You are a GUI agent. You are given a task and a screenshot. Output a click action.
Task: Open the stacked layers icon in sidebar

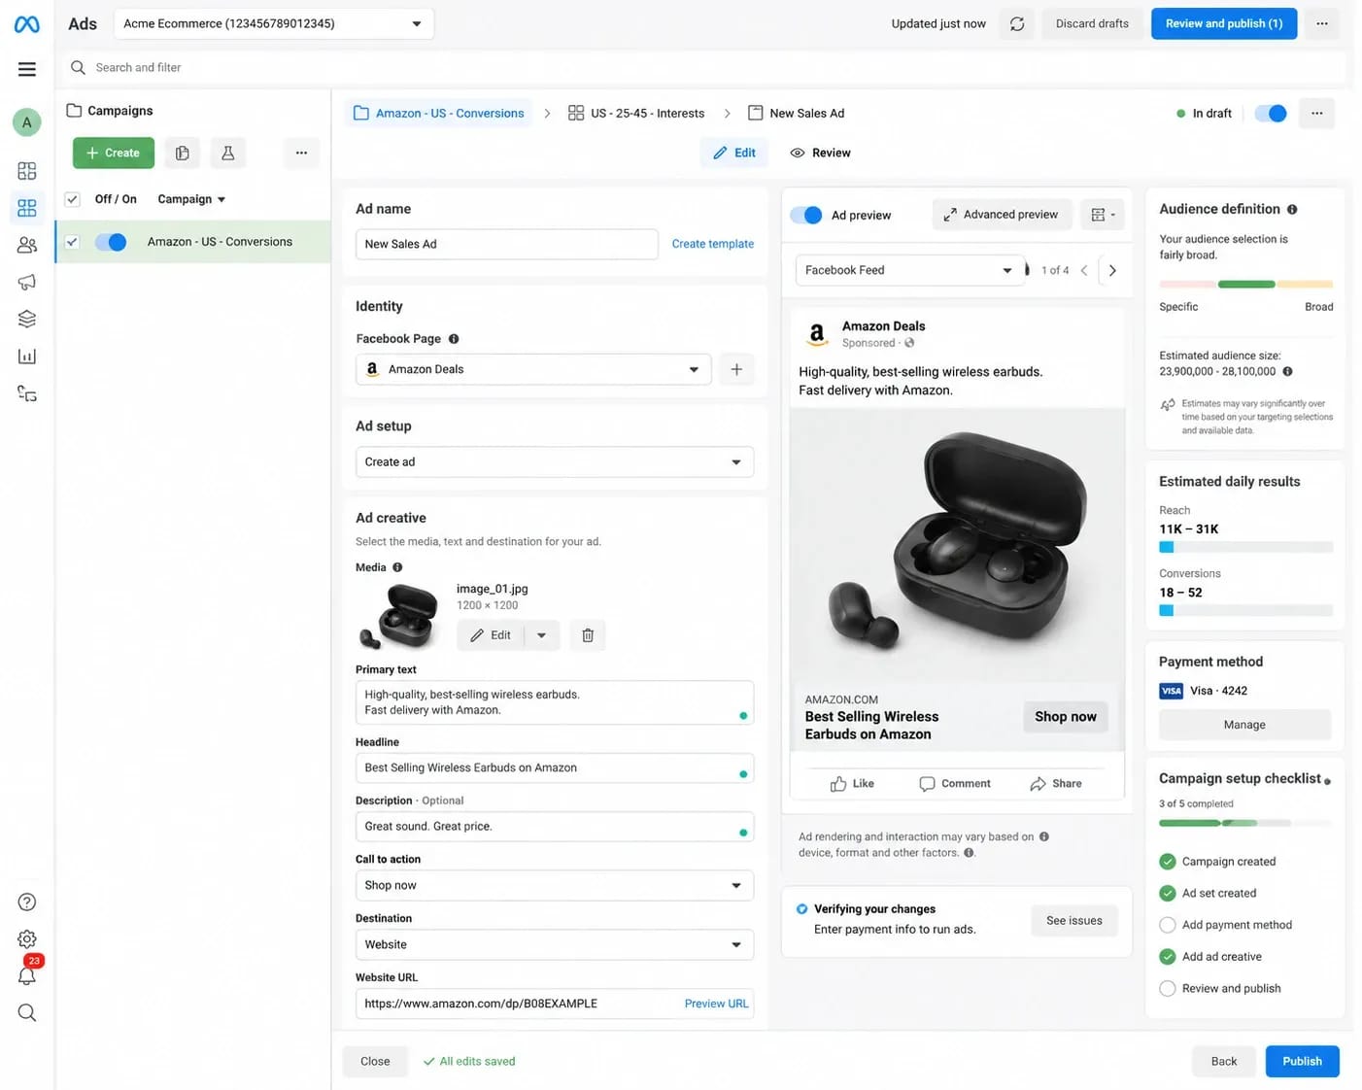click(x=27, y=319)
